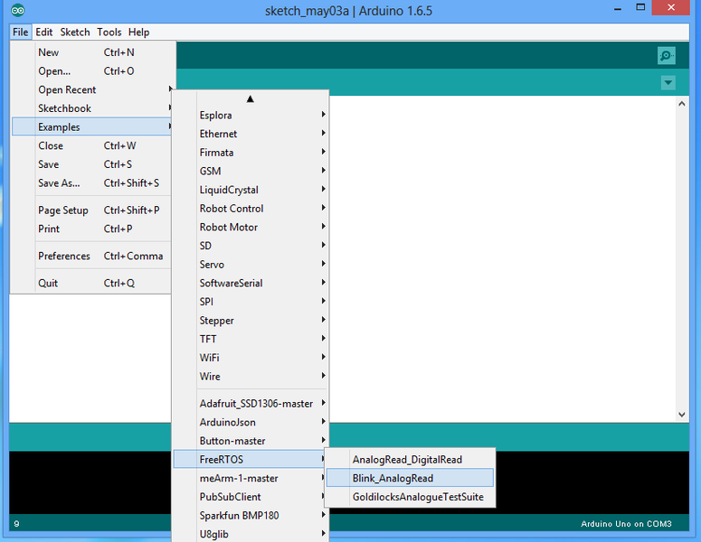
Task: Open the Servo examples submenu
Action: point(251,265)
